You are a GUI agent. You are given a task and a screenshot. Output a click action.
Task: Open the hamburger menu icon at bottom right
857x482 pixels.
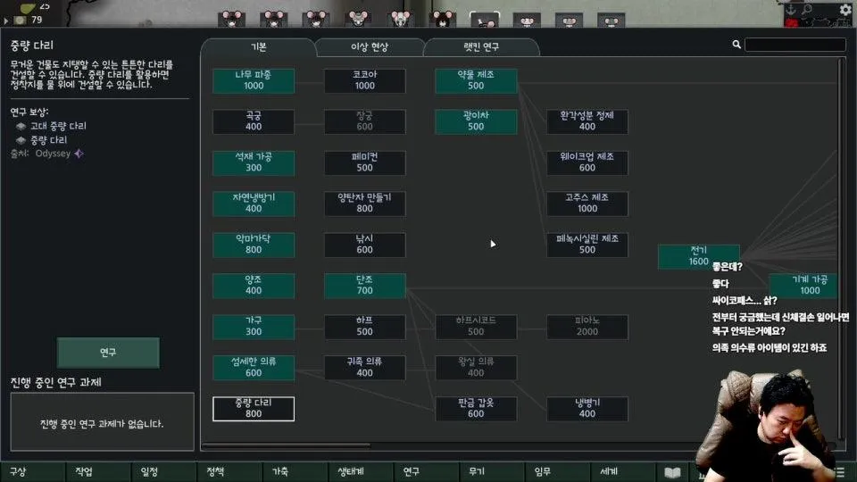pos(841,472)
